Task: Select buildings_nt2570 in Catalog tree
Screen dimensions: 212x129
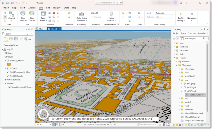Action: tap(196, 95)
